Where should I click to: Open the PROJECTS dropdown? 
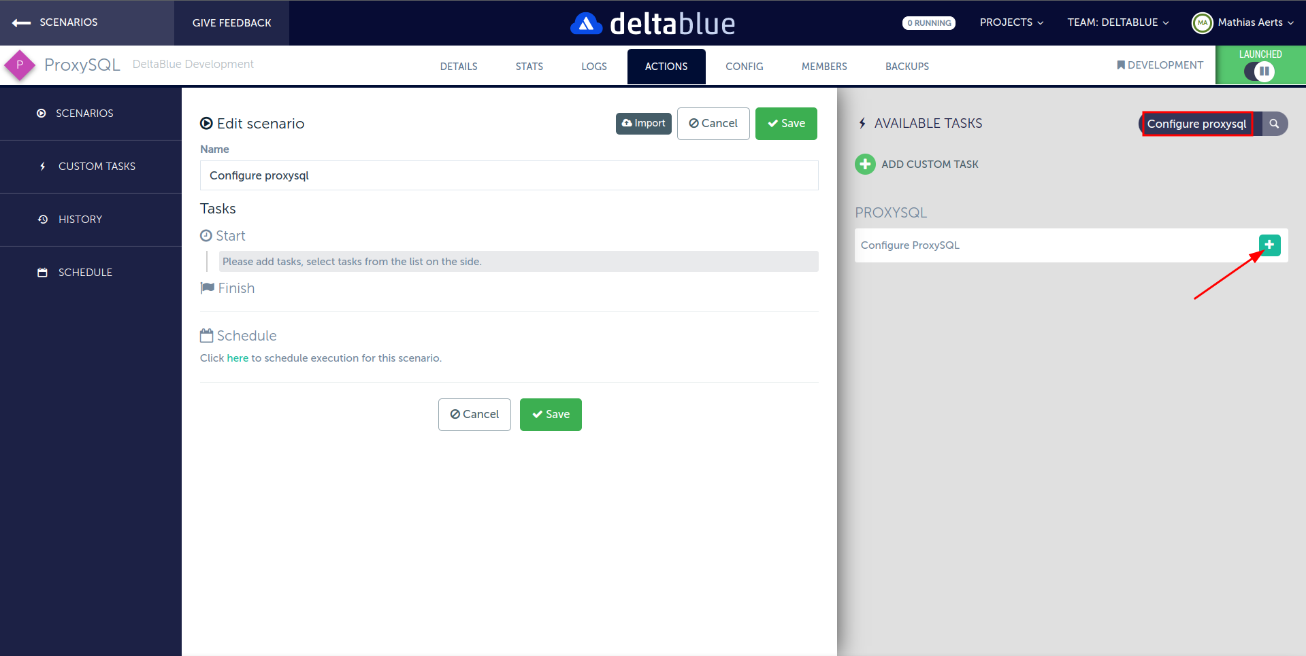click(x=1011, y=22)
